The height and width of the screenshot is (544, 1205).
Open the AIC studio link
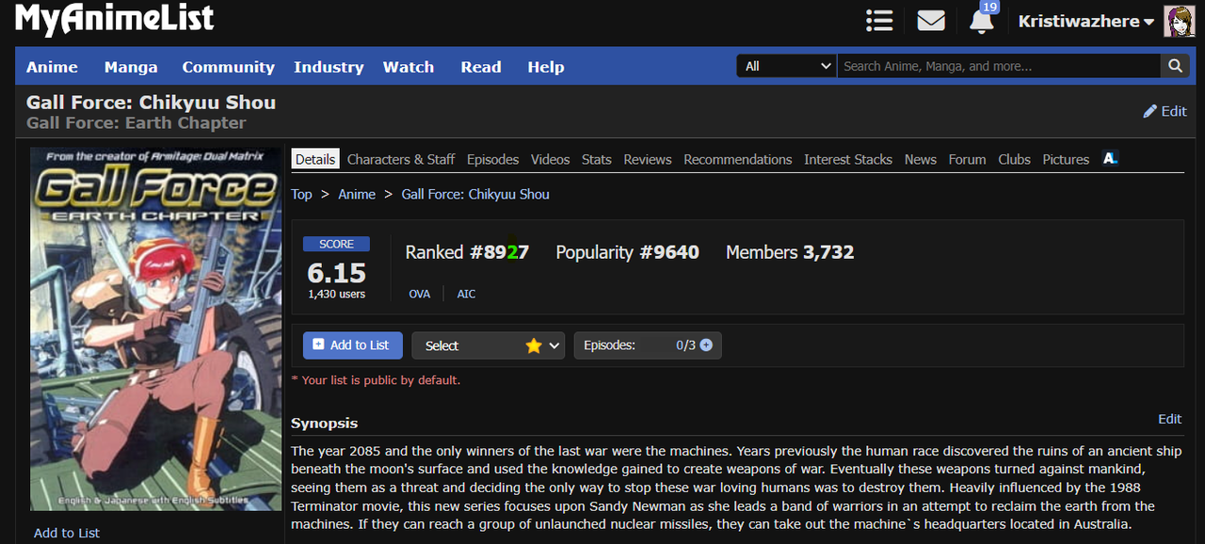[x=467, y=294]
